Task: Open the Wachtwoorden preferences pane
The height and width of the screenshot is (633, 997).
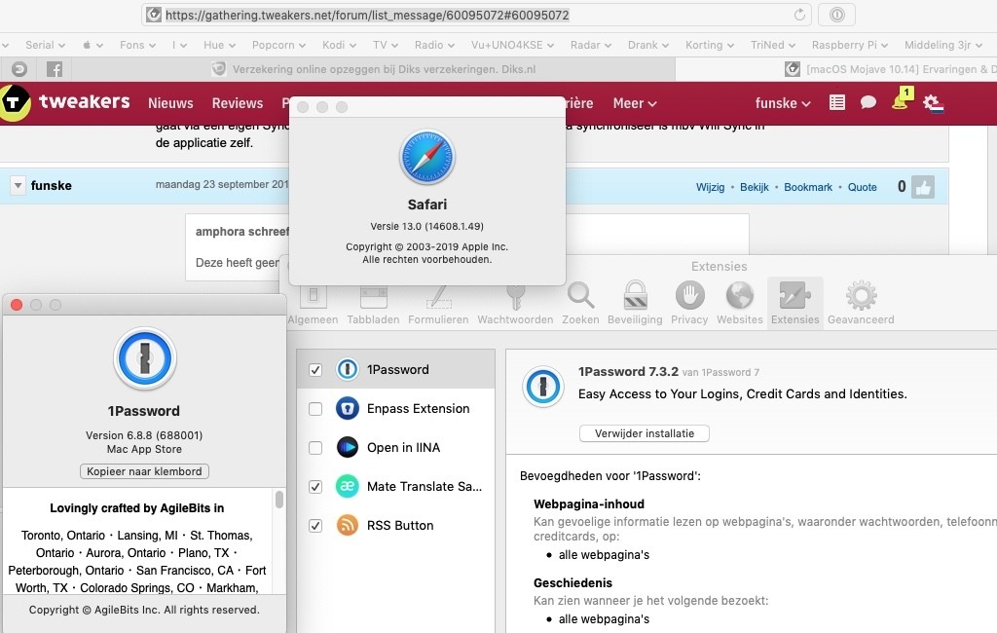Action: 515,306
